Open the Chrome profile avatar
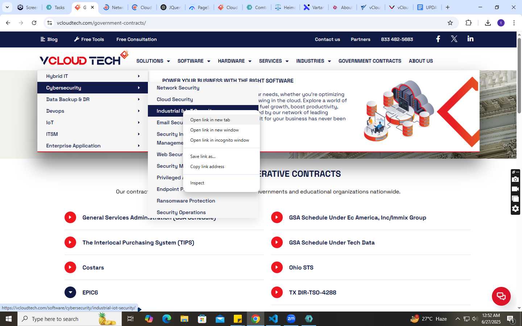Screen dimensions: 522x326 pos(501,23)
